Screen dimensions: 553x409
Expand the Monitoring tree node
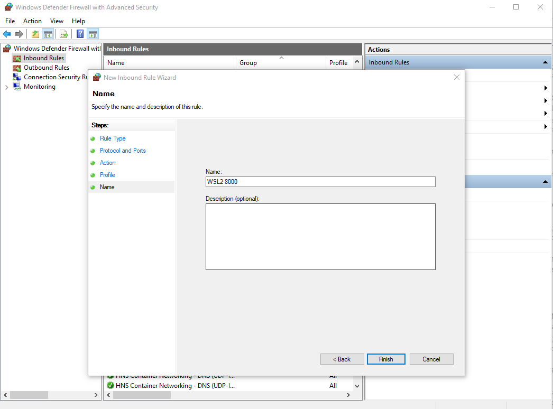click(x=6, y=87)
